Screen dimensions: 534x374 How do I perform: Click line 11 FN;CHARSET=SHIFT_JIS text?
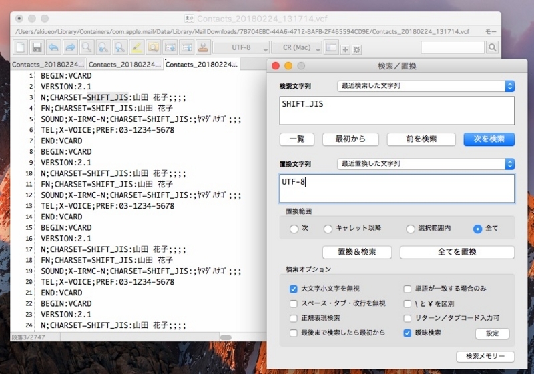107,184
